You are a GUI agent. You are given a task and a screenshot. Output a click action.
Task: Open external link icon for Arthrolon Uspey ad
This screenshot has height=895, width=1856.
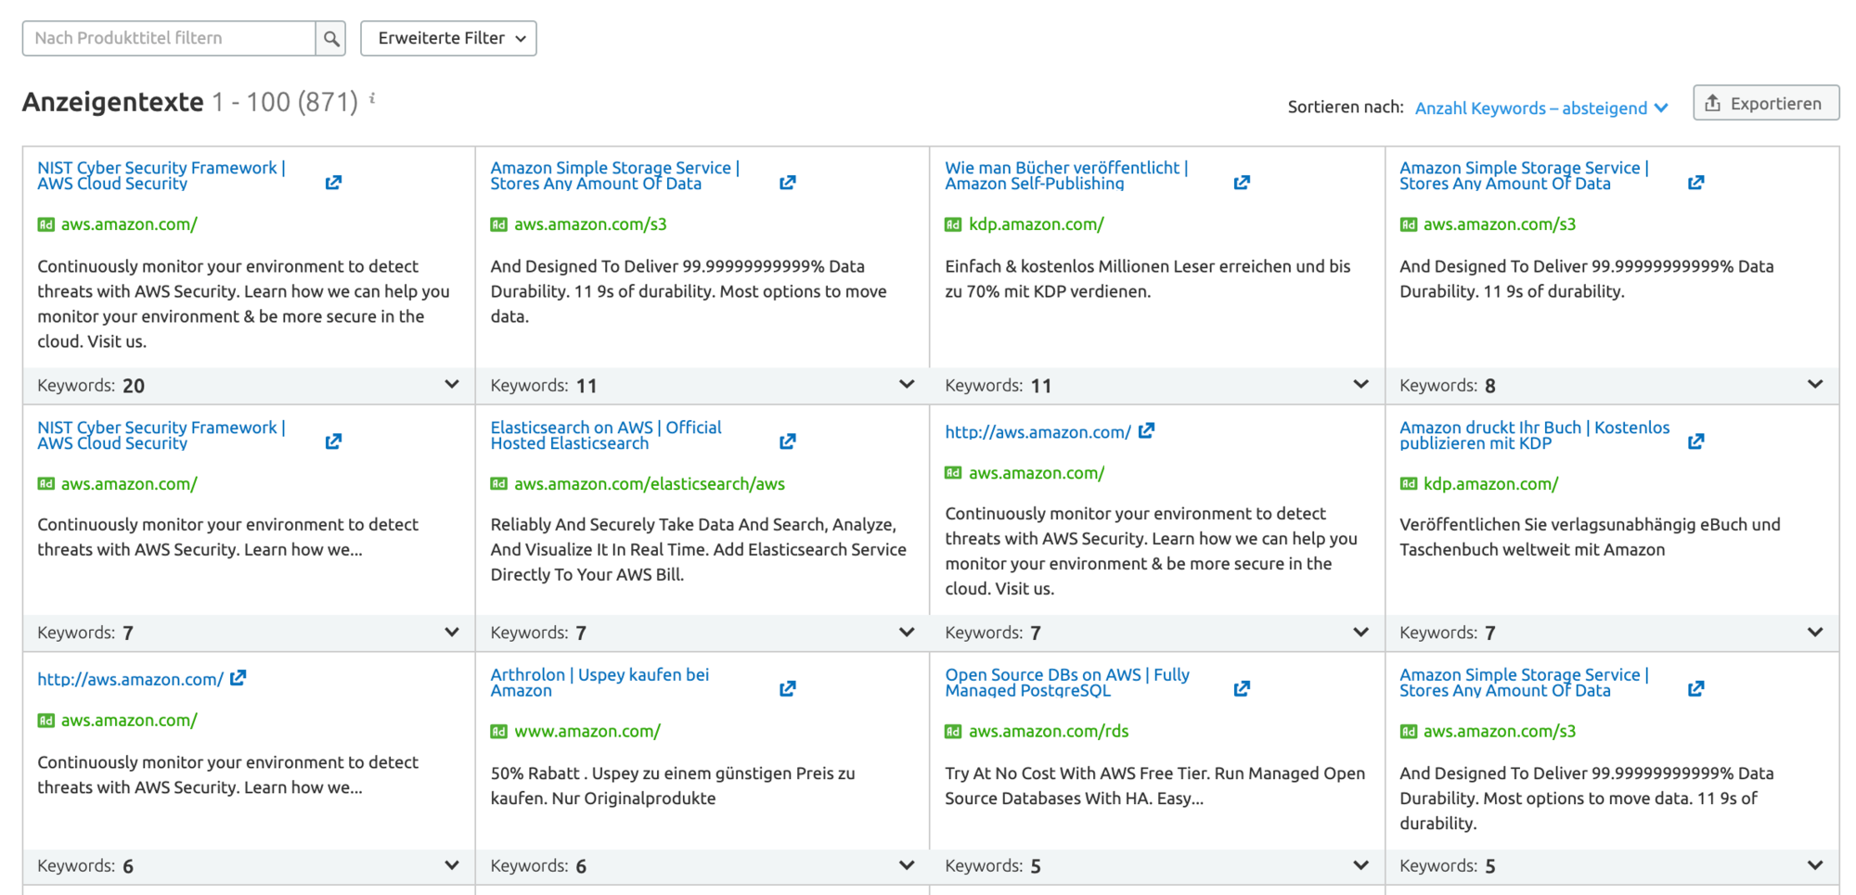[x=787, y=688]
